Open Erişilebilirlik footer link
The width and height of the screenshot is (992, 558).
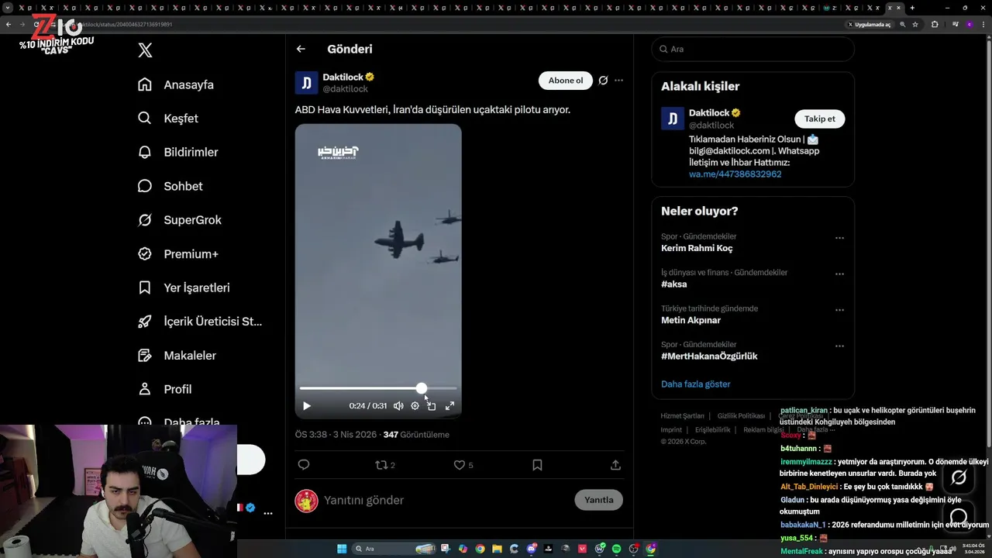(712, 429)
